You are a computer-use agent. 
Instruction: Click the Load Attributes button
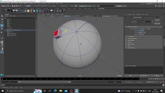click(144, 76)
